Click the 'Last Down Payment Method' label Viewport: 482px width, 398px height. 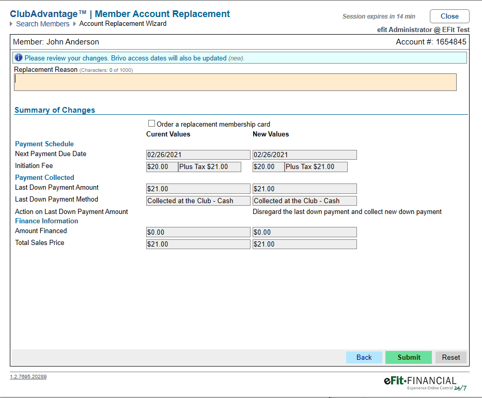[x=56, y=200]
